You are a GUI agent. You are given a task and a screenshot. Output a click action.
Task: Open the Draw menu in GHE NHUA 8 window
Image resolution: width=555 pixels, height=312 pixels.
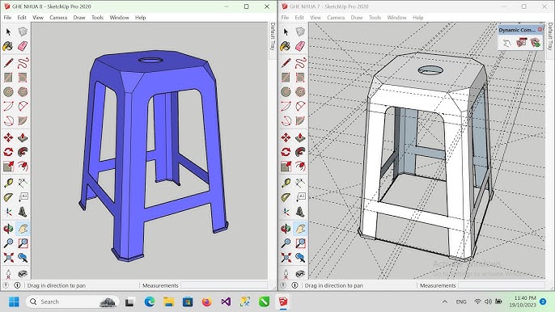pyautogui.click(x=79, y=17)
